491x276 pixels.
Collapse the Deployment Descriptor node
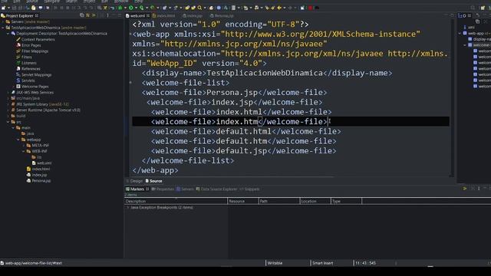tap(8, 34)
